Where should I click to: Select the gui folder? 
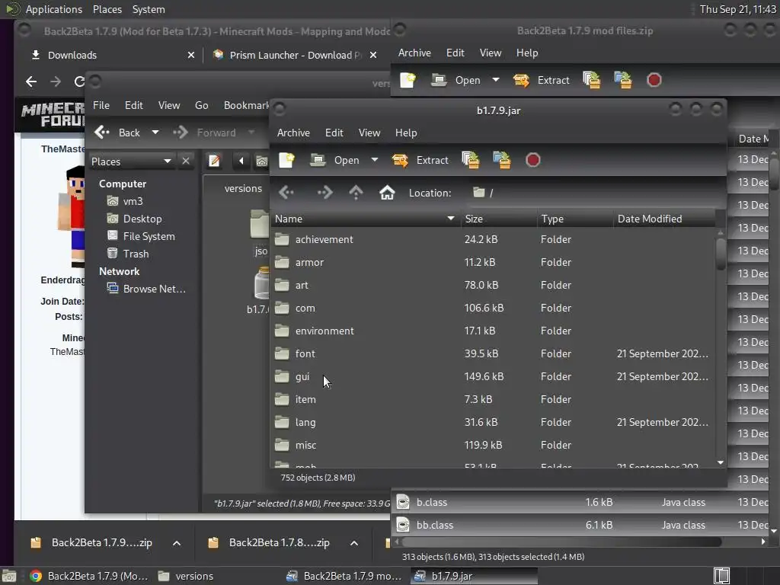(x=493, y=376)
